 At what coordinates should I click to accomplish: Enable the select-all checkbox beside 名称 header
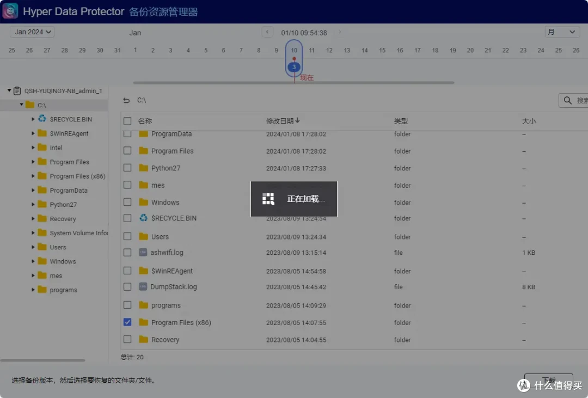(127, 121)
